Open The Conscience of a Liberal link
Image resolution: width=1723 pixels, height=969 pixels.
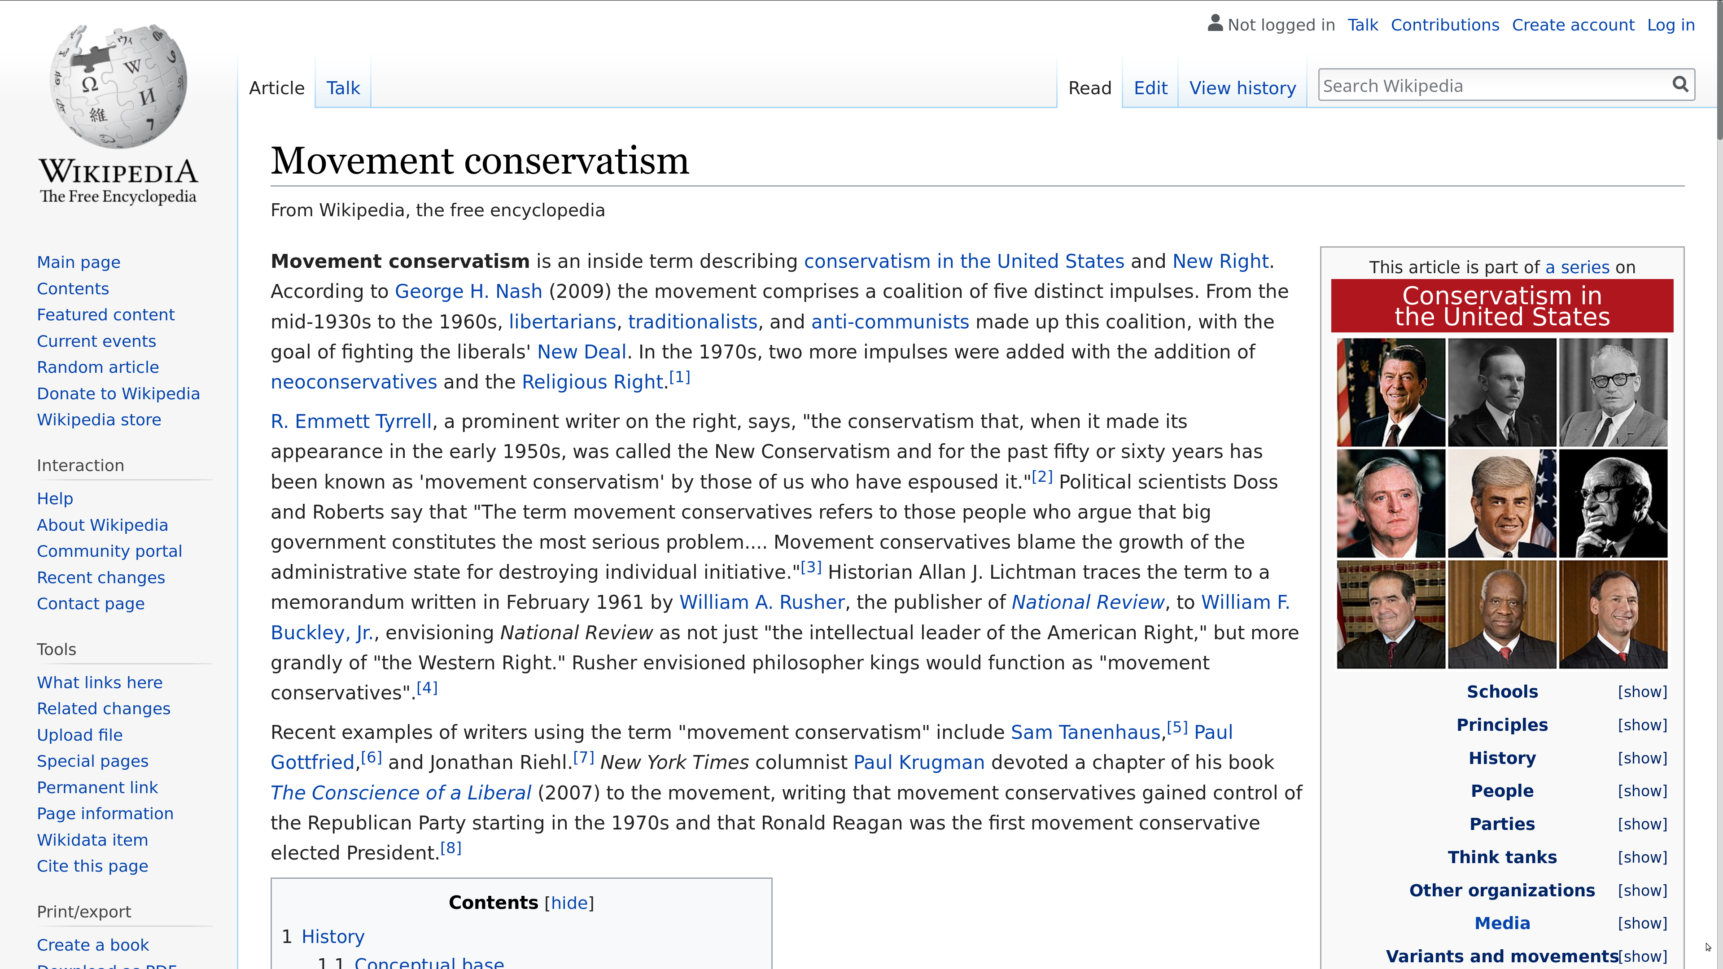(x=401, y=792)
